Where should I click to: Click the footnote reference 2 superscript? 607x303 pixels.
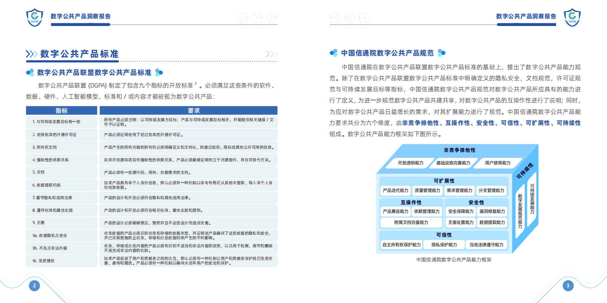pyautogui.click(x=196, y=83)
